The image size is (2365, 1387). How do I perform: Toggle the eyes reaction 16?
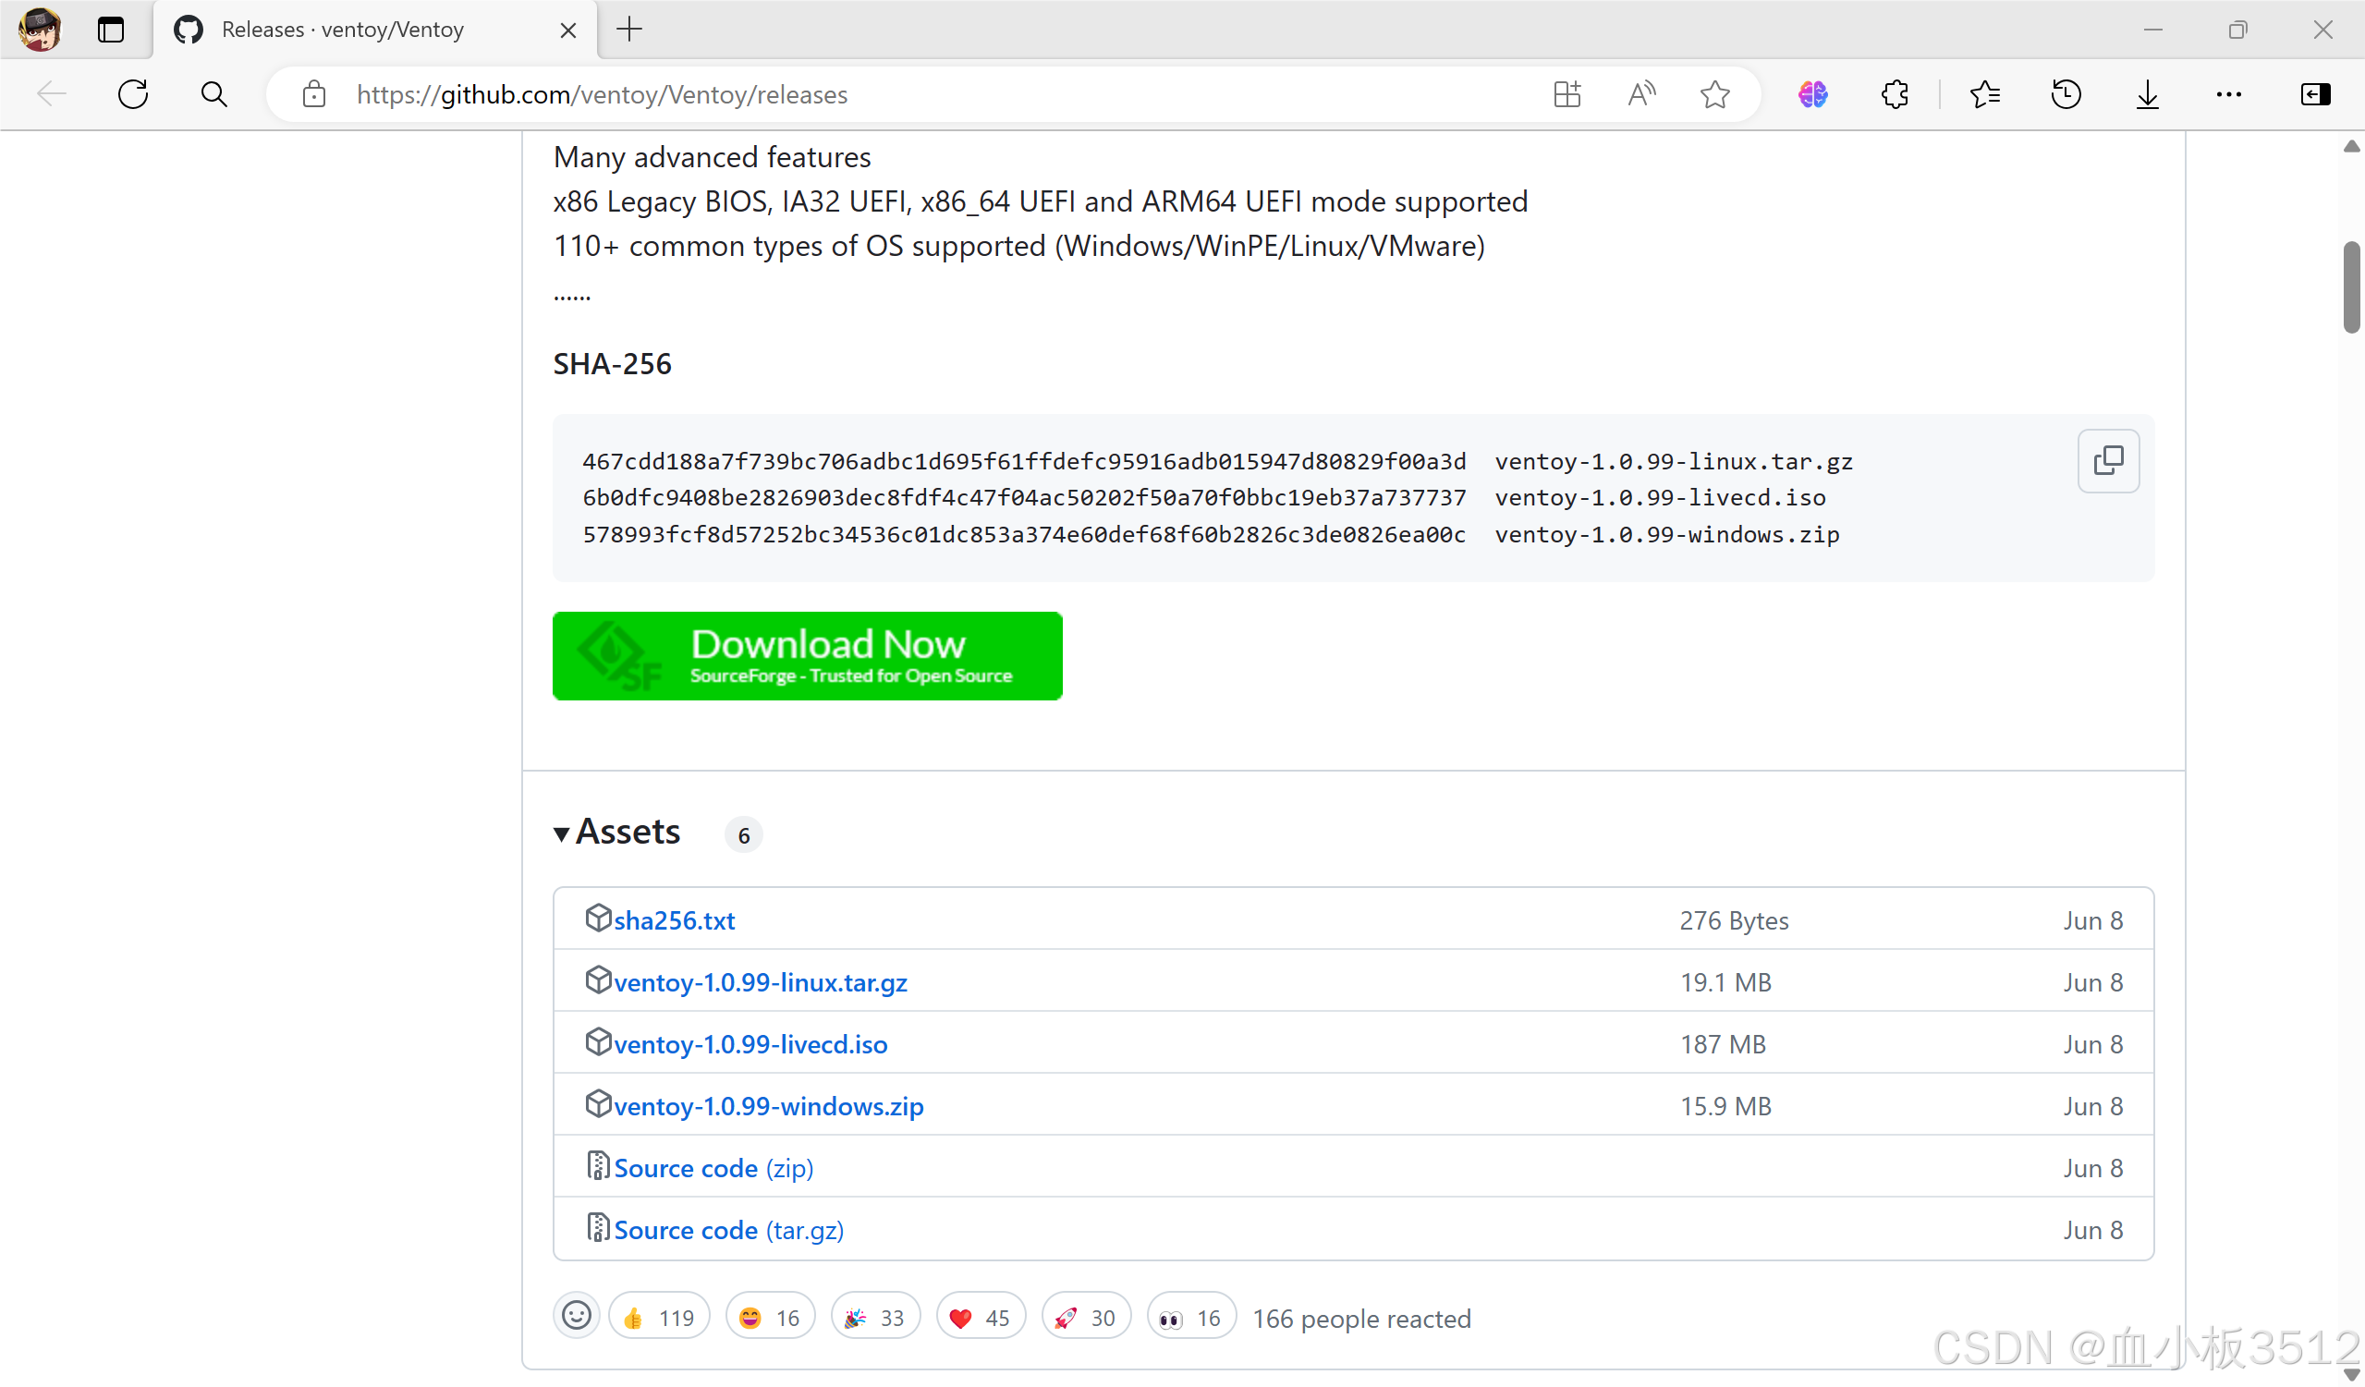pos(1191,1317)
